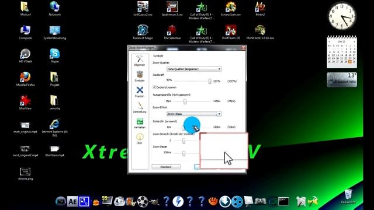Select the Spiderman 3.exe shortcut
Screen dimensions: 374x210
click(172, 9)
